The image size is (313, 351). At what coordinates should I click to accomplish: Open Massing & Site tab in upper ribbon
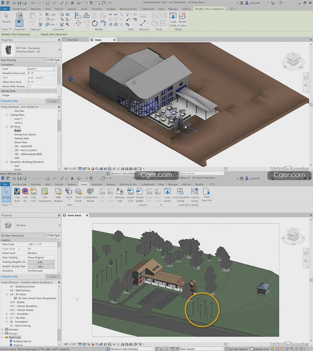pos(128,9)
